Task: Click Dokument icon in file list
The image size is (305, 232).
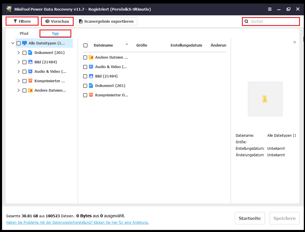Action: 91,85
